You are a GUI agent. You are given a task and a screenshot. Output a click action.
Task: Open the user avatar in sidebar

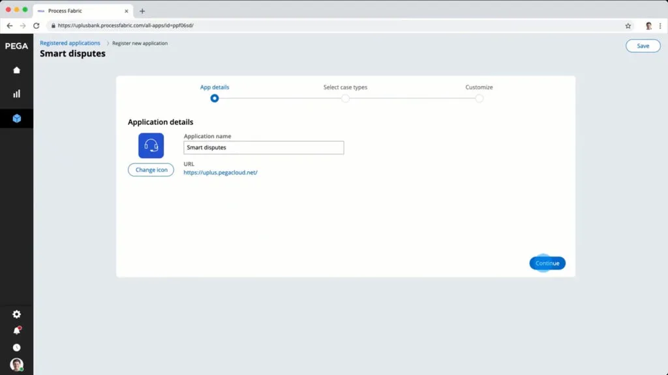pyautogui.click(x=16, y=365)
